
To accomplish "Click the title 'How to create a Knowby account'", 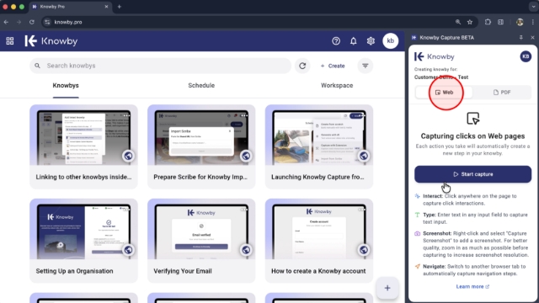I will [x=318, y=271].
